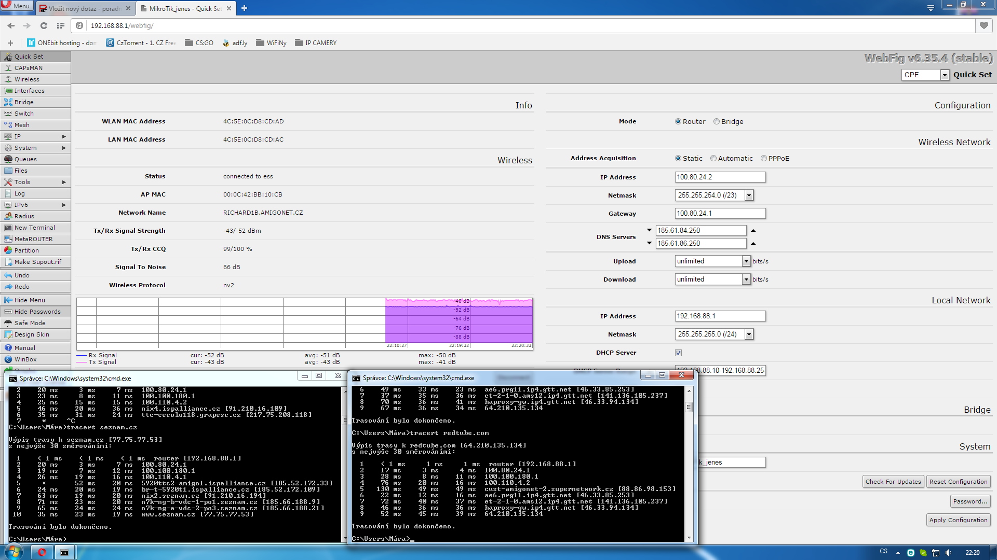
Task: Select Bridge mode radio button
Action: 717,121
